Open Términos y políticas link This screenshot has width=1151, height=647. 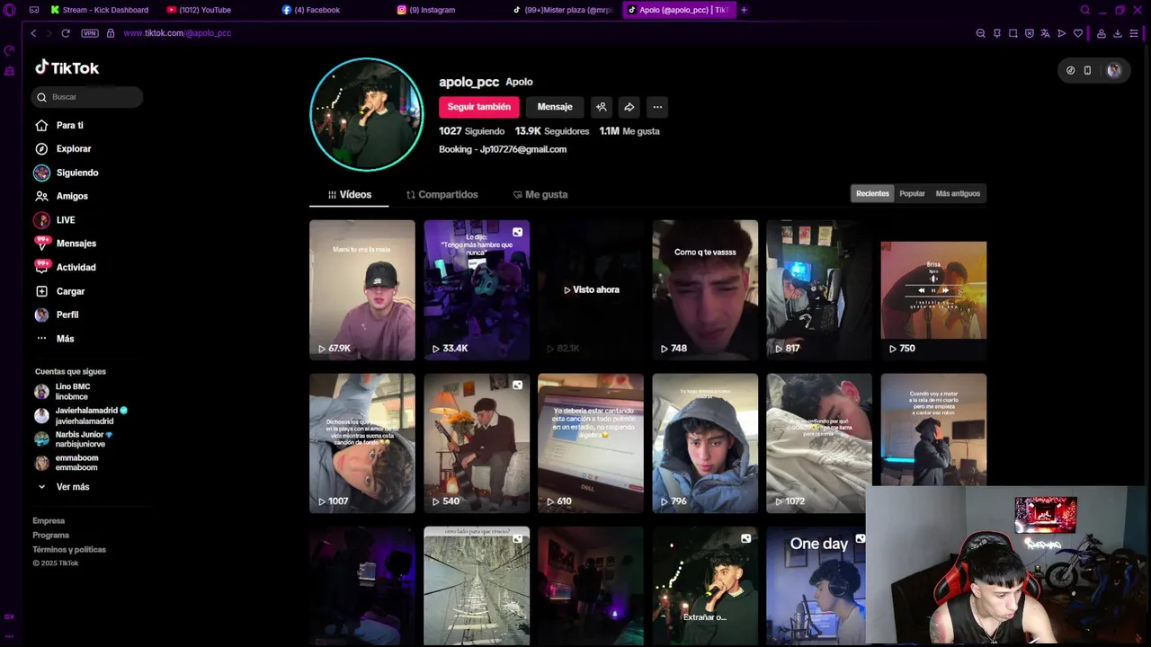(69, 549)
